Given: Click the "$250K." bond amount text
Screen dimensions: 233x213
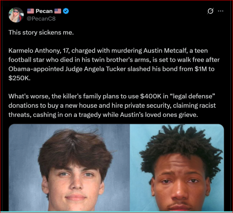Looking at the screenshot, I should (x=20, y=78).
